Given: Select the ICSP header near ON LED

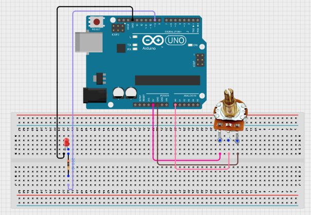Looking at the screenshot, I should [x=200, y=60].
